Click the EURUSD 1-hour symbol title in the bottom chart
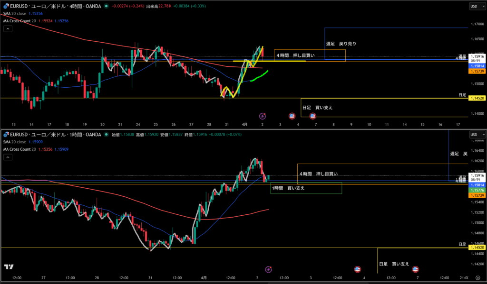The image size is (487, 284). point(51,135)
